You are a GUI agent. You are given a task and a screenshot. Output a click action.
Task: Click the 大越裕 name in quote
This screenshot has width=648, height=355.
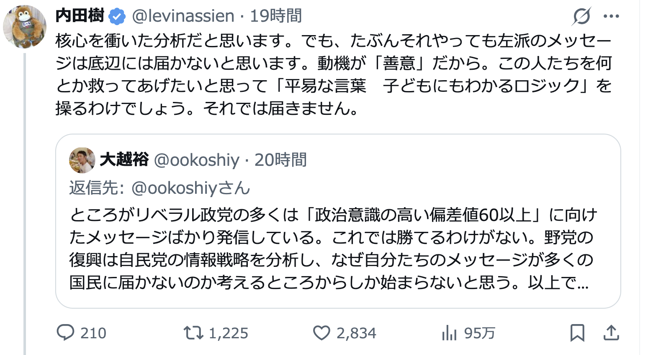pos(124,160)
